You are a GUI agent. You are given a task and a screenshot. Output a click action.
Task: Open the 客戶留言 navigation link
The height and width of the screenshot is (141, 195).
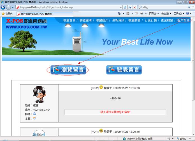tap(184, 20)
